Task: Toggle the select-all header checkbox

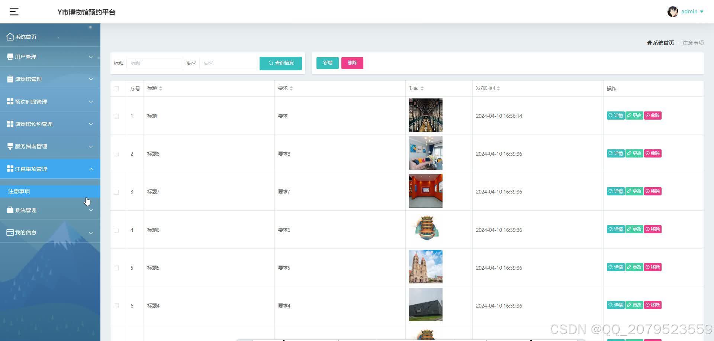Action: point(116,88)
